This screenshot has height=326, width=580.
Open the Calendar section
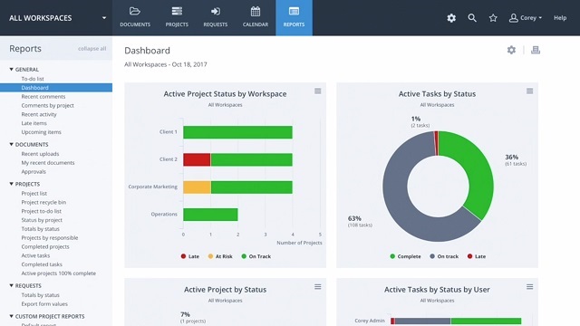(x=256, y=17)
